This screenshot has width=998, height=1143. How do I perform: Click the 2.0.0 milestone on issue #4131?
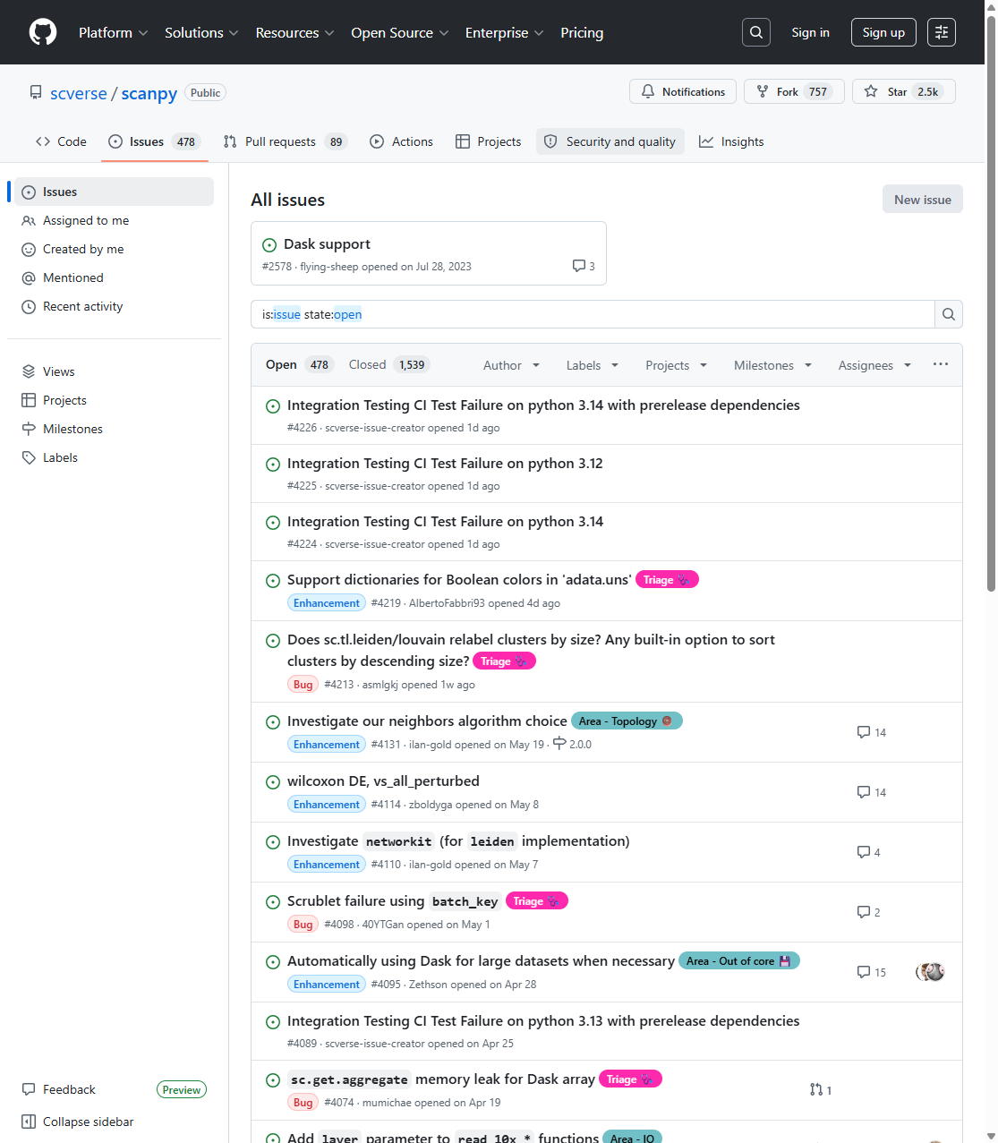click(572, 744)
